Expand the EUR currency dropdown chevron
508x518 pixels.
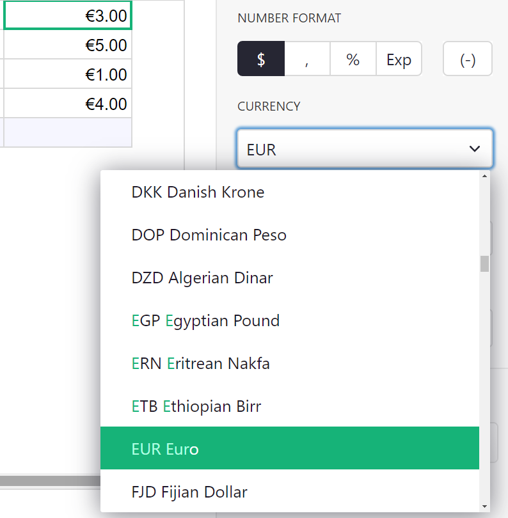[x=474, y=149]
